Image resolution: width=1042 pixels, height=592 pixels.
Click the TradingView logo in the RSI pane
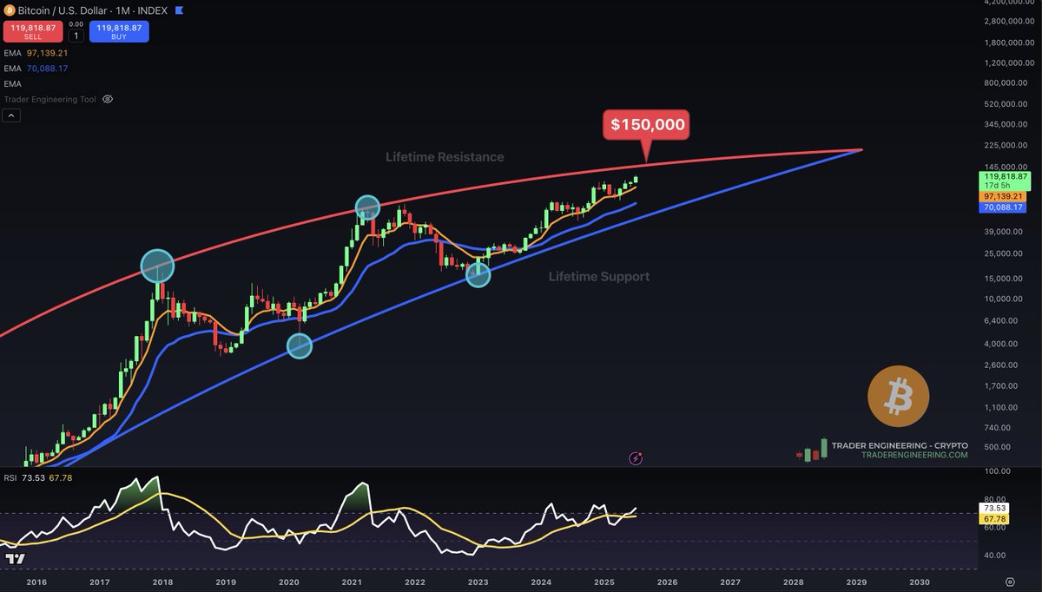coord(15,559)
